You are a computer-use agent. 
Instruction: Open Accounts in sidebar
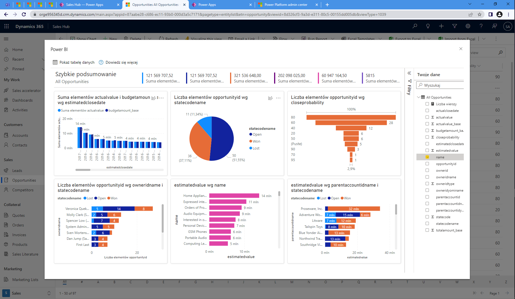20,135
